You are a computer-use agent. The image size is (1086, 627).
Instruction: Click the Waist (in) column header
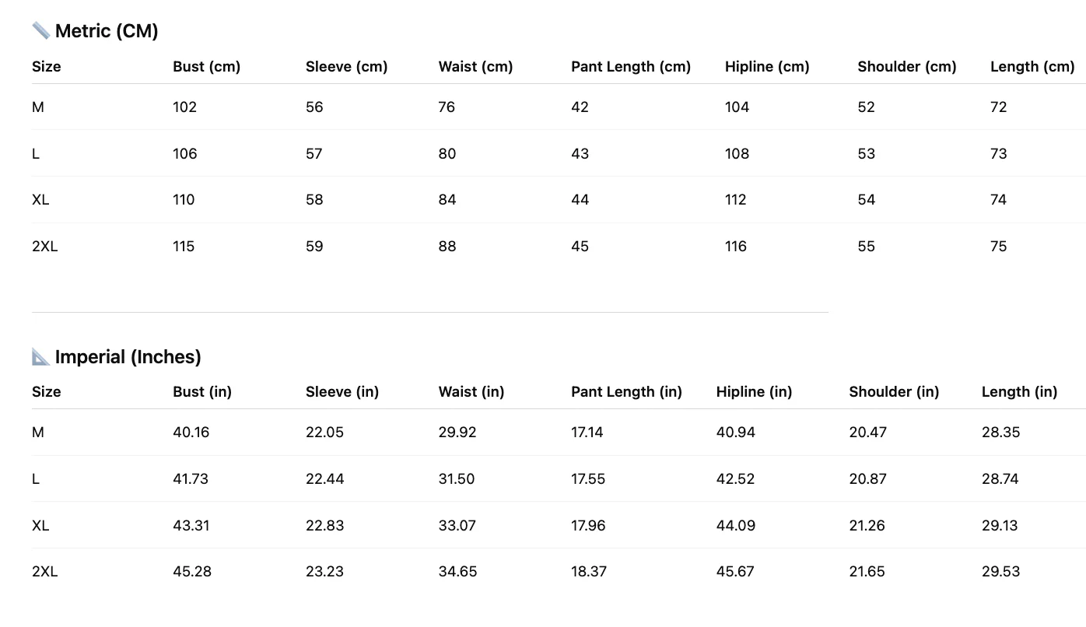click(471, 392)
